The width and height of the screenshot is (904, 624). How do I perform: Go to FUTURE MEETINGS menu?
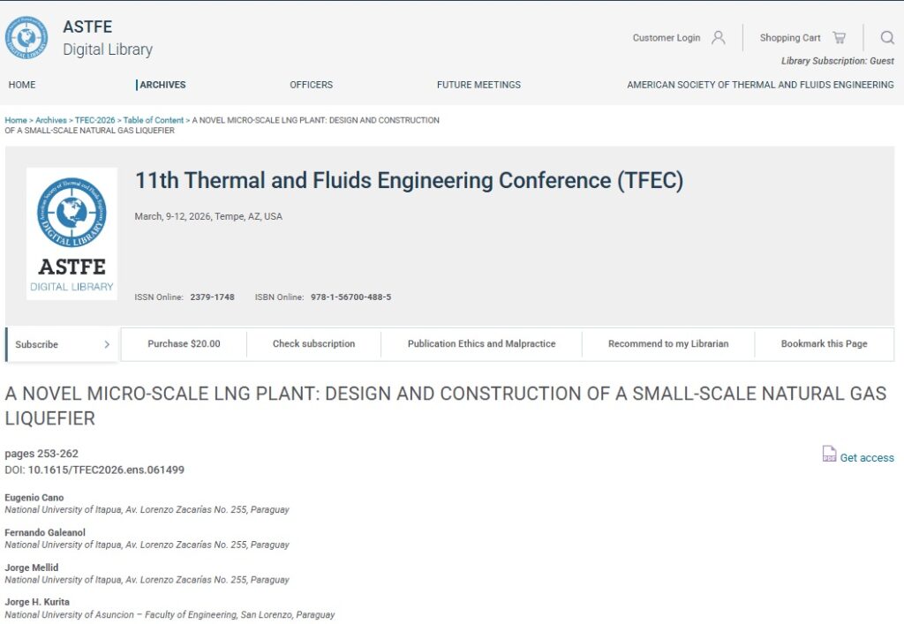[478, 85]
